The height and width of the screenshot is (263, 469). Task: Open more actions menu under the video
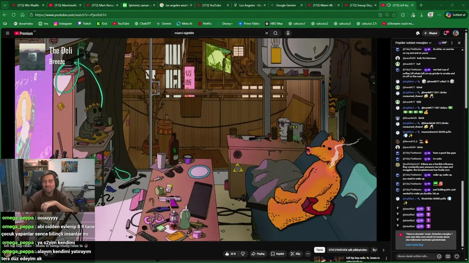click(x=308, y=254)
